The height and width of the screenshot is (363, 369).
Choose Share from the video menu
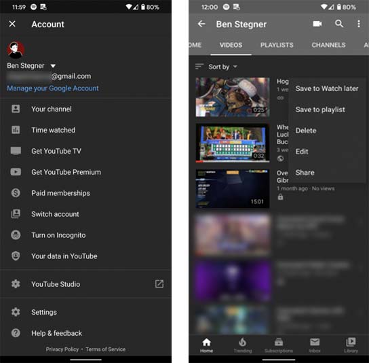coord(305,173)
